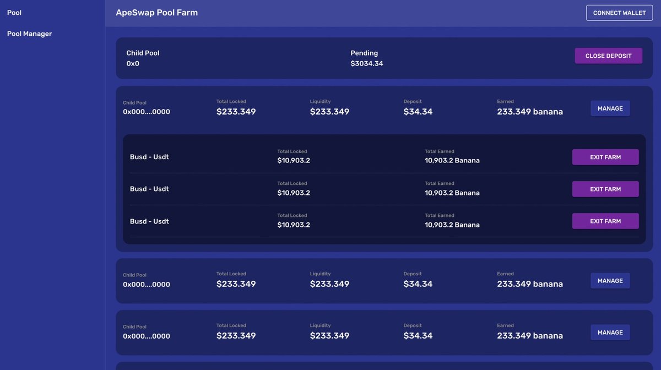The width and height of the screenshot is (661, 370).
Task: Click the first Busd - Usdt farm name
Action: click(149, 157)
